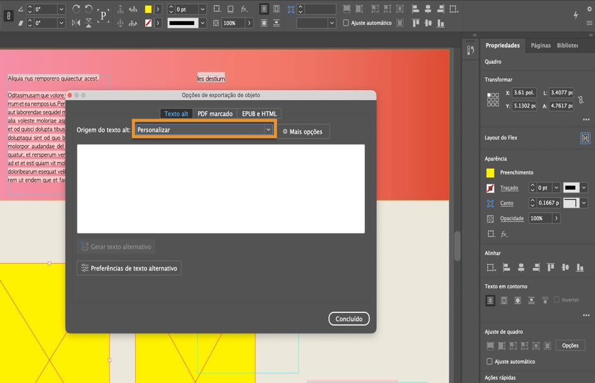Click flip vertical icon in toolbar

[x=88, y=22]
